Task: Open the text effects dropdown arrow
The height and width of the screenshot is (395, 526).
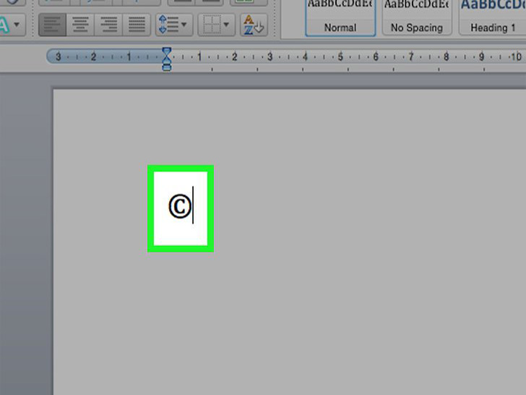Action: coord(17,25)
